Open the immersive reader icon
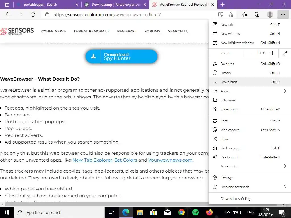 [221, 14]
